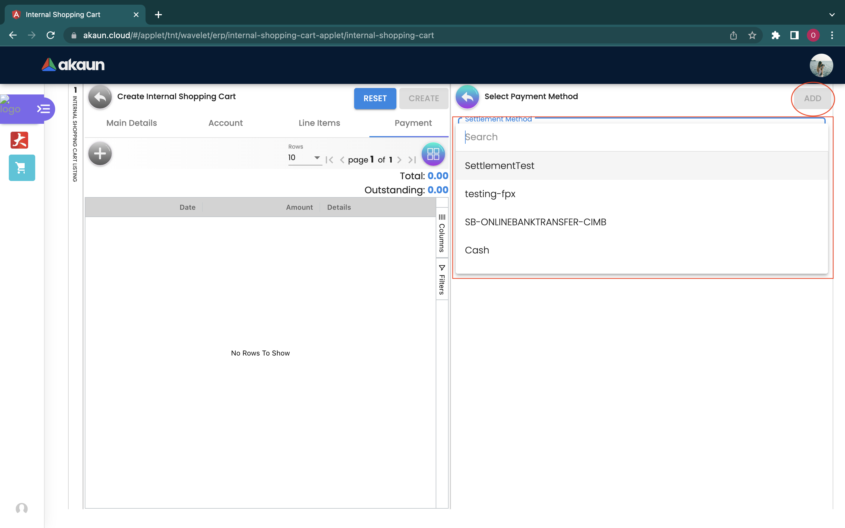The width and height of the screenshot is (845, 528).
Task: Click the purple back arrow beside Select Payment Method
Action: tap(467, 97)
